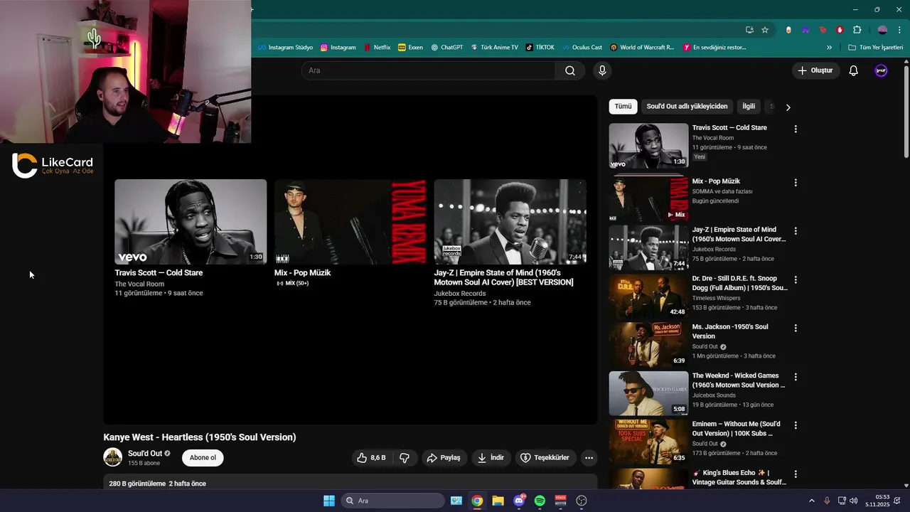910x512 pixels.
Task: Click the Abone ol subscribe button
Action: point(203,458)
